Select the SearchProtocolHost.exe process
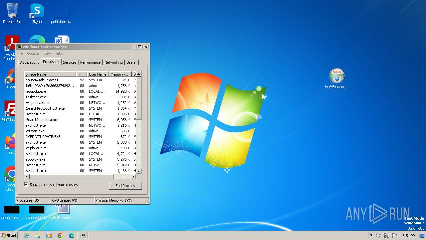Image resolution: width=426 pixels, height=240 pixels. 80,108
